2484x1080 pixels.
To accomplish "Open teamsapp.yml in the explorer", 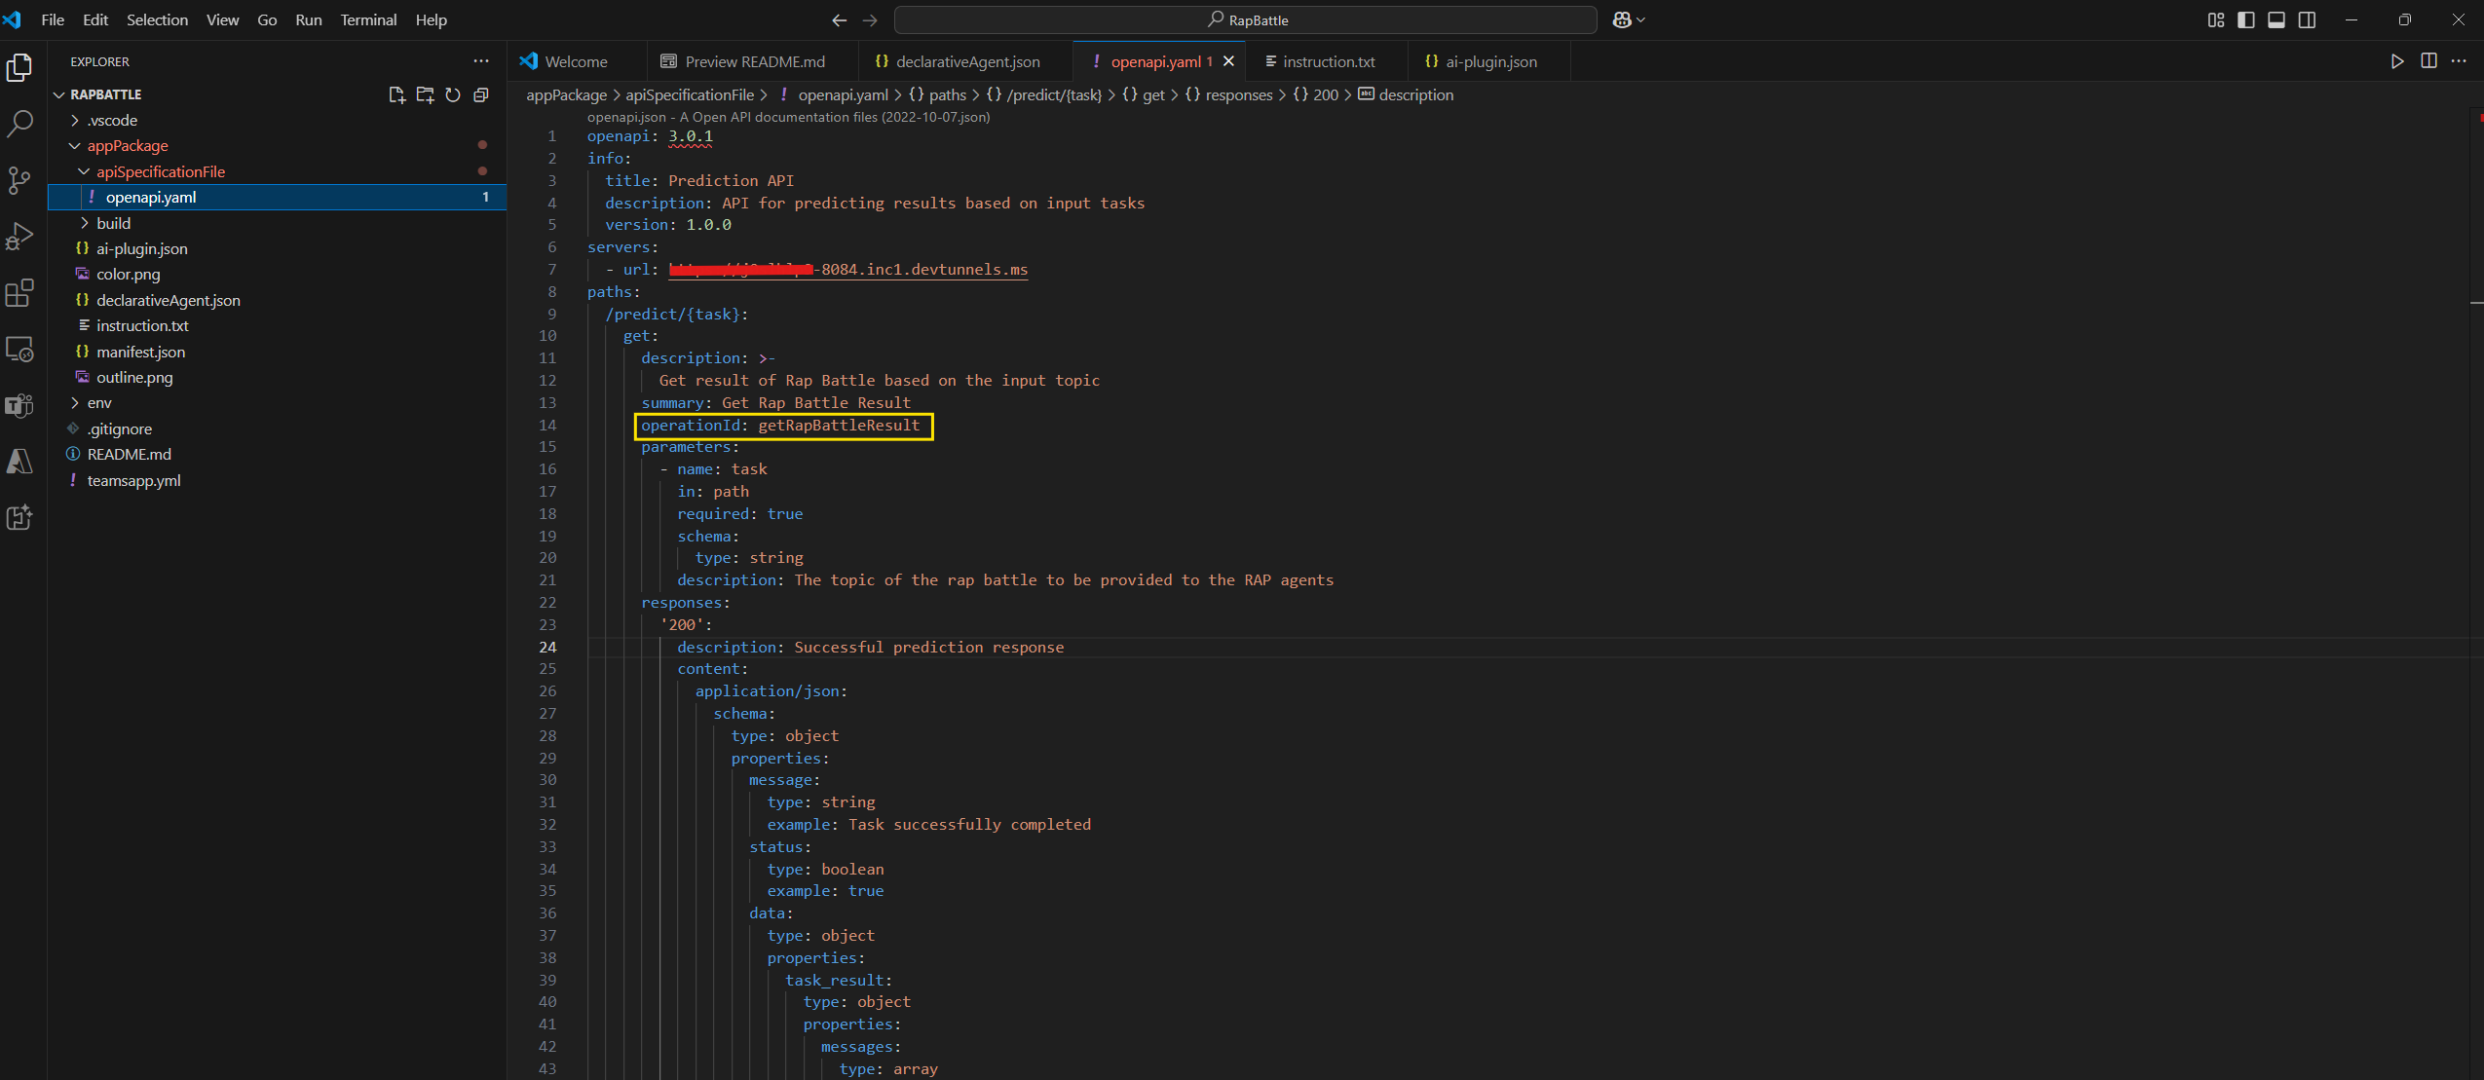I will pyautogui.click(x=278, y=480).
